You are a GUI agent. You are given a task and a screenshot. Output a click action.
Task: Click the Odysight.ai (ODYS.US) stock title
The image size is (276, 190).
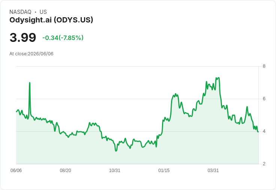[x=51, y=20]
